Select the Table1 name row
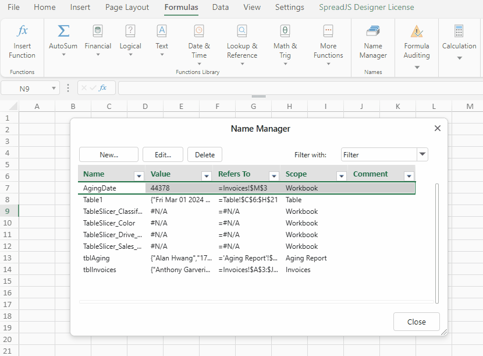 pyautogui.click(x=246, y=200)
